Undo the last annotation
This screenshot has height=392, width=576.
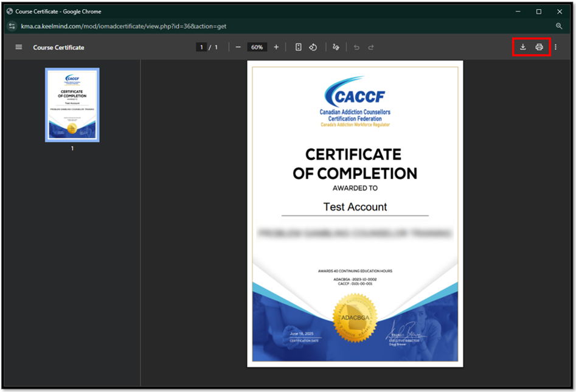[x=356, y=47]
